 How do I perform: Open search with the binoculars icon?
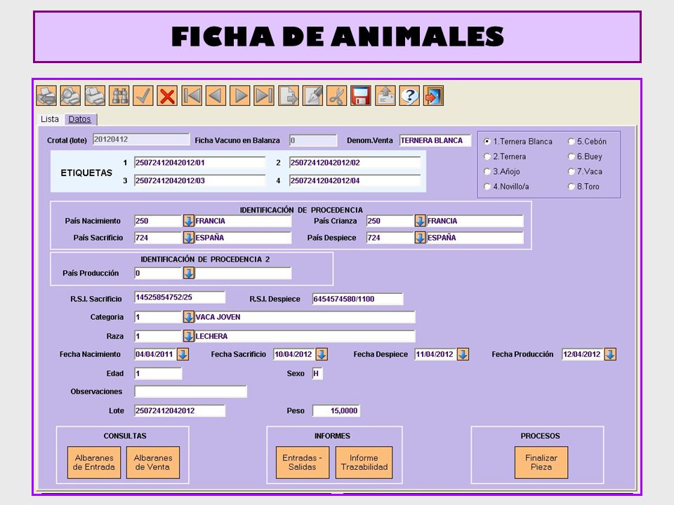(119, 96)
